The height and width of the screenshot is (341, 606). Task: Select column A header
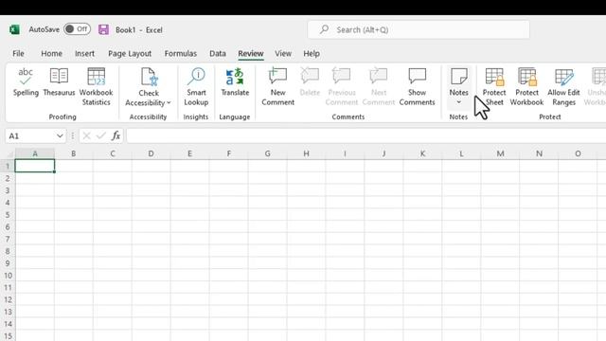[35, 153]
